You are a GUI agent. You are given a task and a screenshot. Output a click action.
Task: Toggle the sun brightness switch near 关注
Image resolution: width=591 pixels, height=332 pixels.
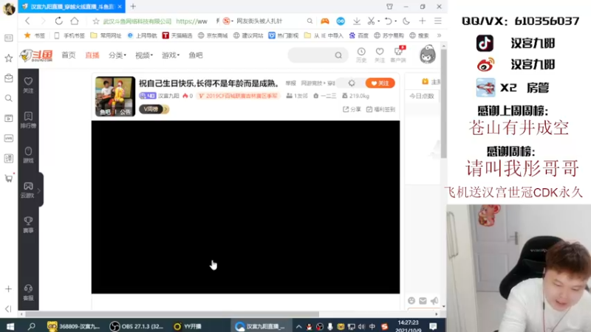pos(352,83)
